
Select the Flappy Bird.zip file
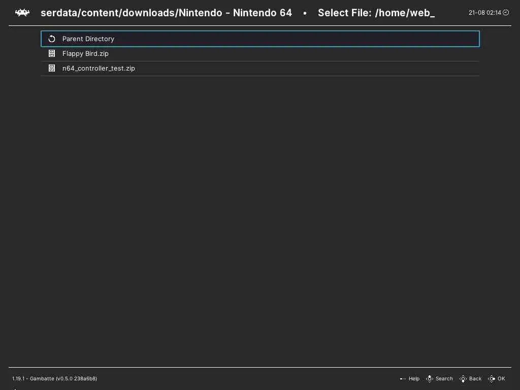point(260,54)
